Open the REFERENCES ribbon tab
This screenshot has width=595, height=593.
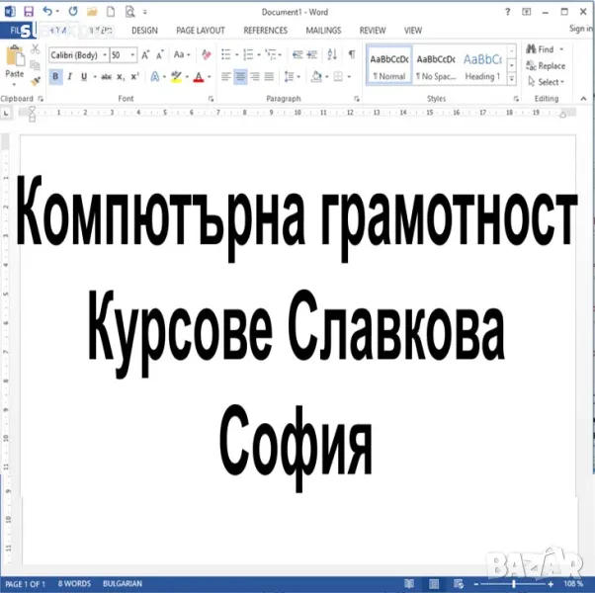265,31
